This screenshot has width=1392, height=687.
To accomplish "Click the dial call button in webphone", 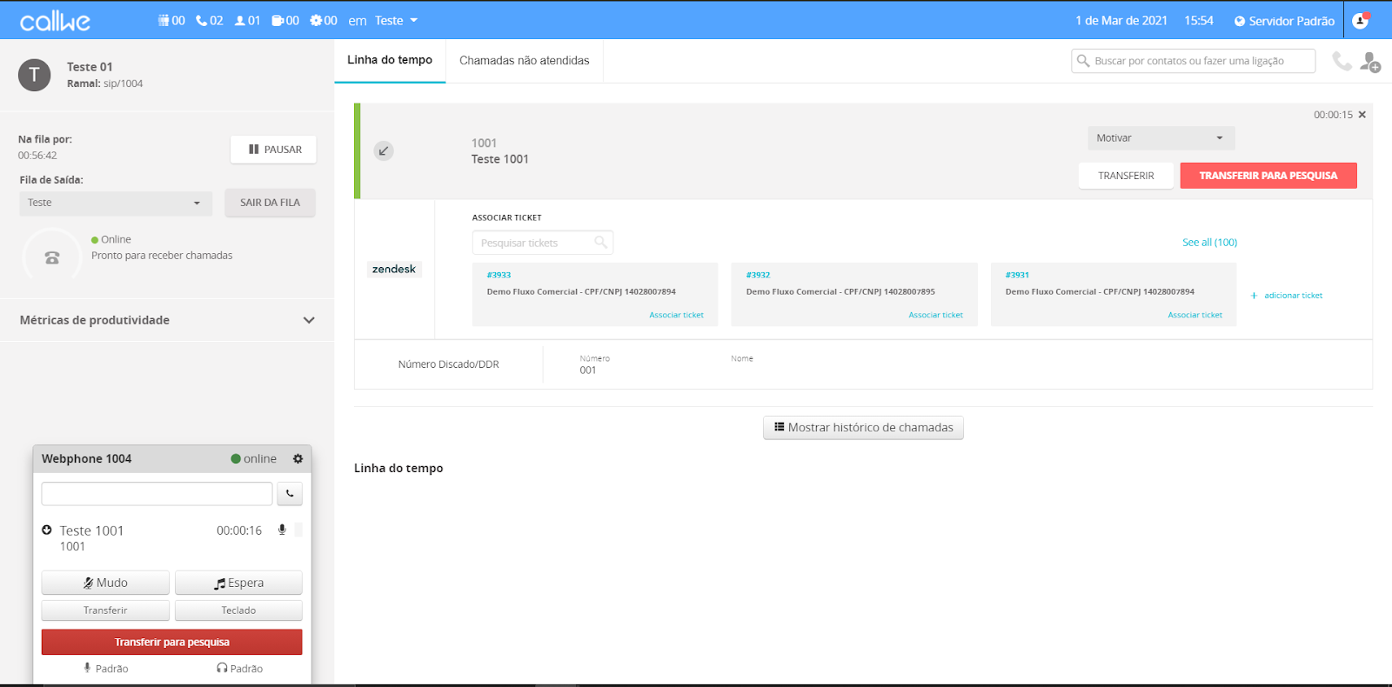I will pos(290,494).
